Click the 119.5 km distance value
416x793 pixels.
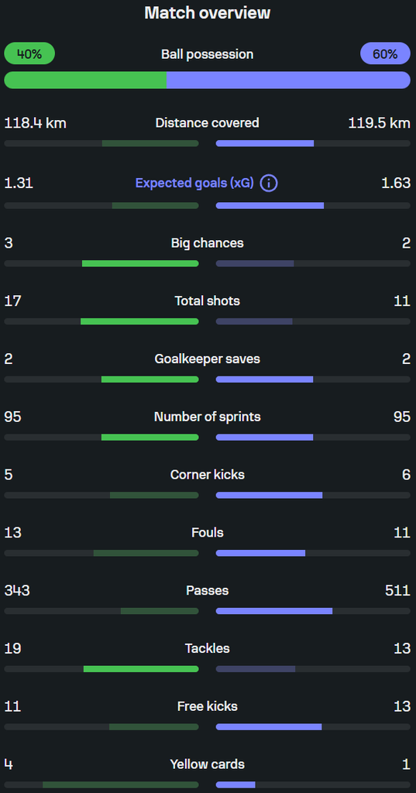(x=379, y=123)
